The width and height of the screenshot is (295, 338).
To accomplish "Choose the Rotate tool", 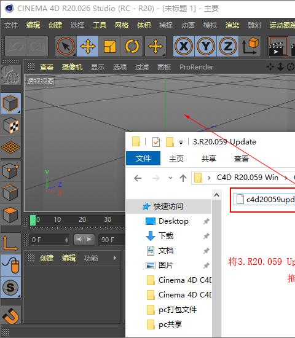I will (x=132, y=46).
